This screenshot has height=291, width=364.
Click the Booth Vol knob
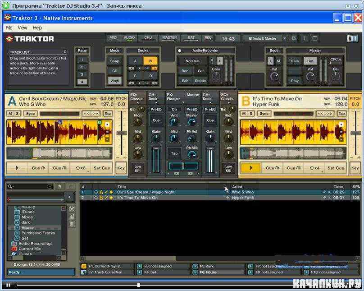(x=274, y=76)
